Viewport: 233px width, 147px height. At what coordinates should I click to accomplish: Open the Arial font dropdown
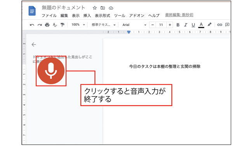pyautogui.click(x=134, y=25)
